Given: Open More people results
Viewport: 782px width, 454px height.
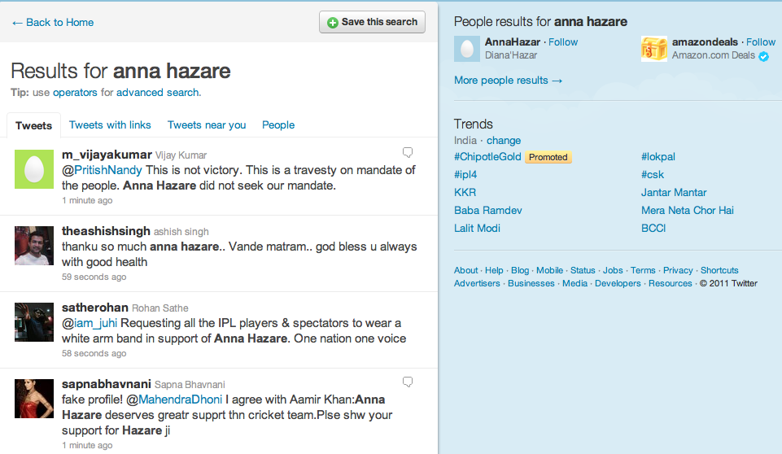Looking at the screenshot, I should coord(509,81).
